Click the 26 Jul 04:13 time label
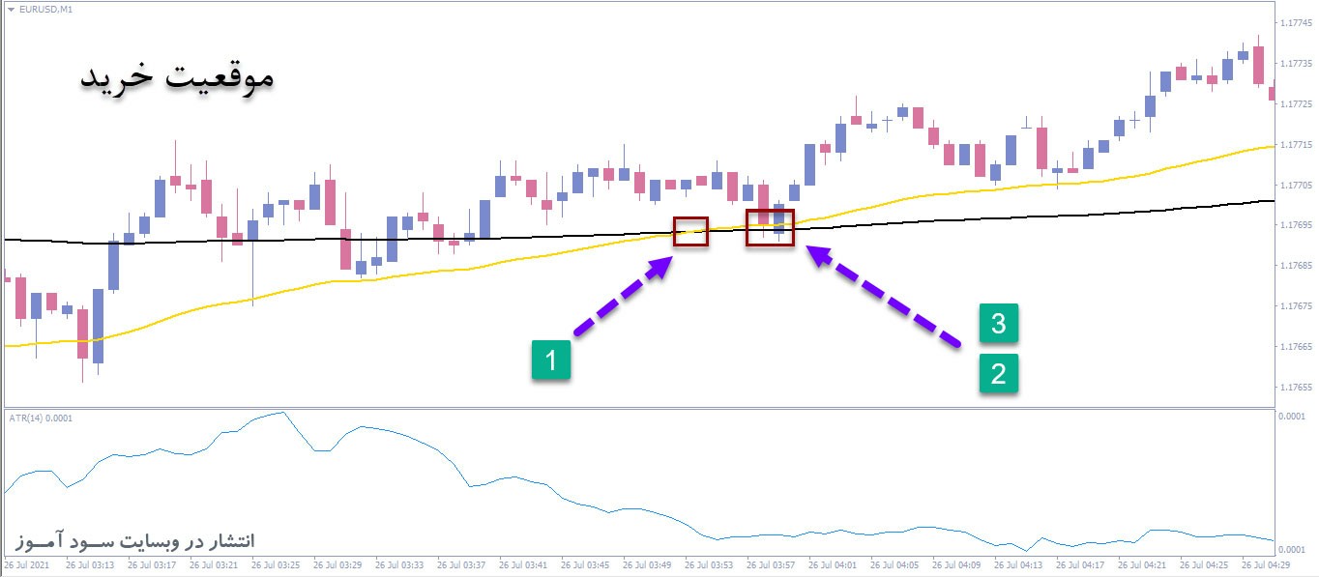Viewport: 1319px width, 577px height. [x=1018, y=565]
